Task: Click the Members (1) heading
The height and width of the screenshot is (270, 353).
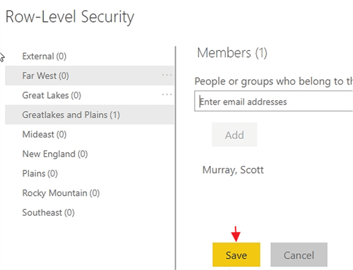Action: [x=232, y=53]
